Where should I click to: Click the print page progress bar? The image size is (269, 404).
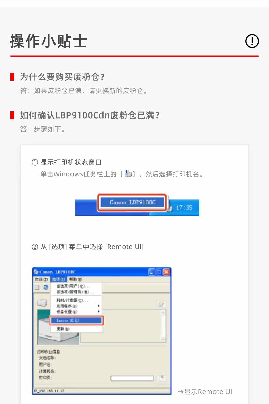click(x=132, y=378)
